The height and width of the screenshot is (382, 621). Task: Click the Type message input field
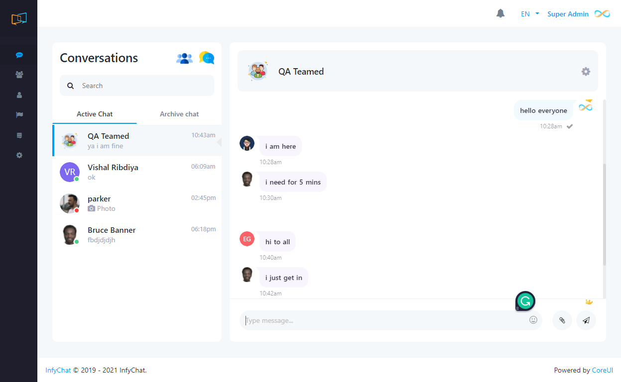[x=383, y=320]
